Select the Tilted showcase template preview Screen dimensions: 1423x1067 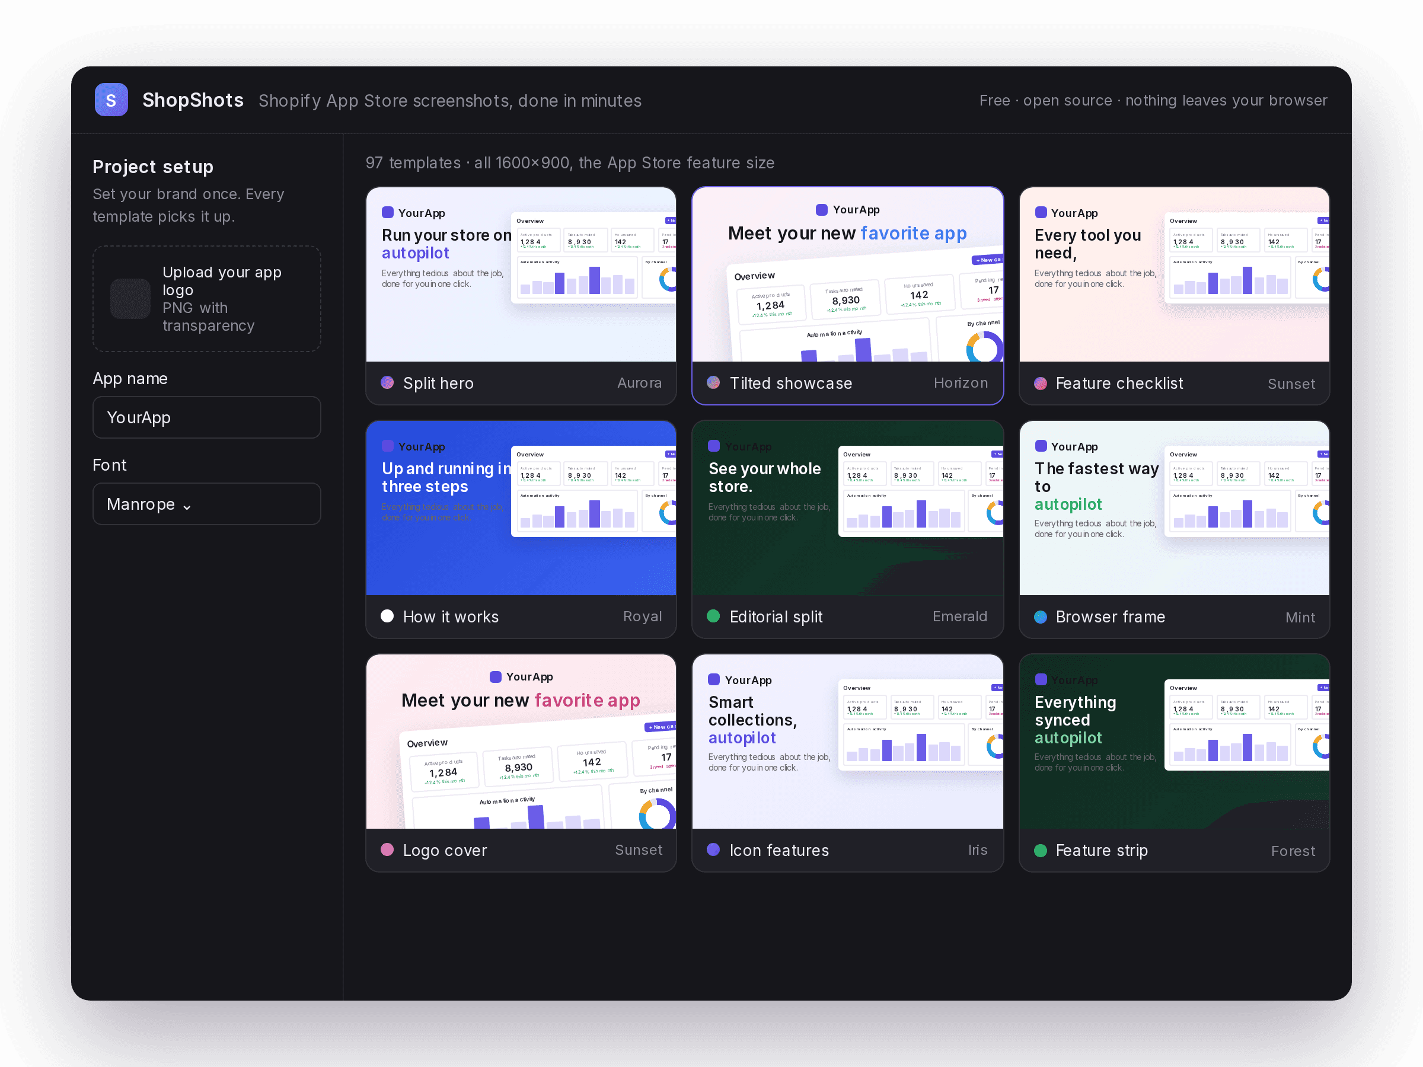tap(847, 274)
